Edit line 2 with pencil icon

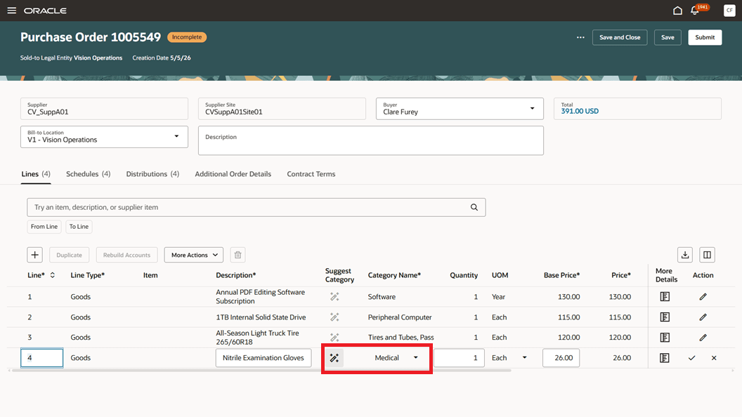[x=703, y=317]
